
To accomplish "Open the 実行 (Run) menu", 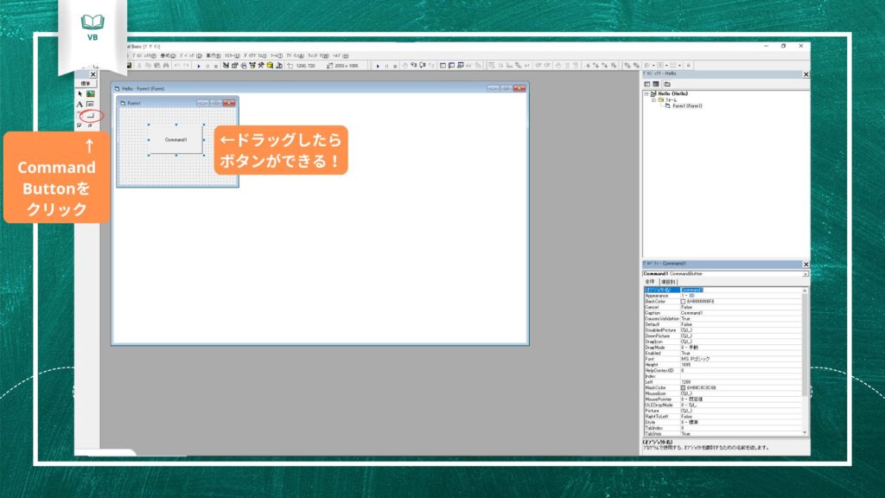I will (x=213, y=56).
